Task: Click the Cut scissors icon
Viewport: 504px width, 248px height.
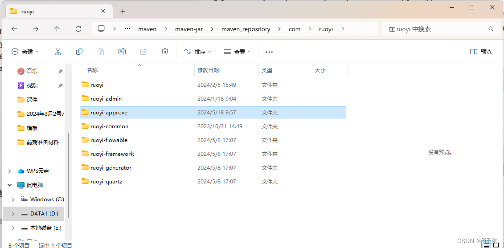Action: 58,51
